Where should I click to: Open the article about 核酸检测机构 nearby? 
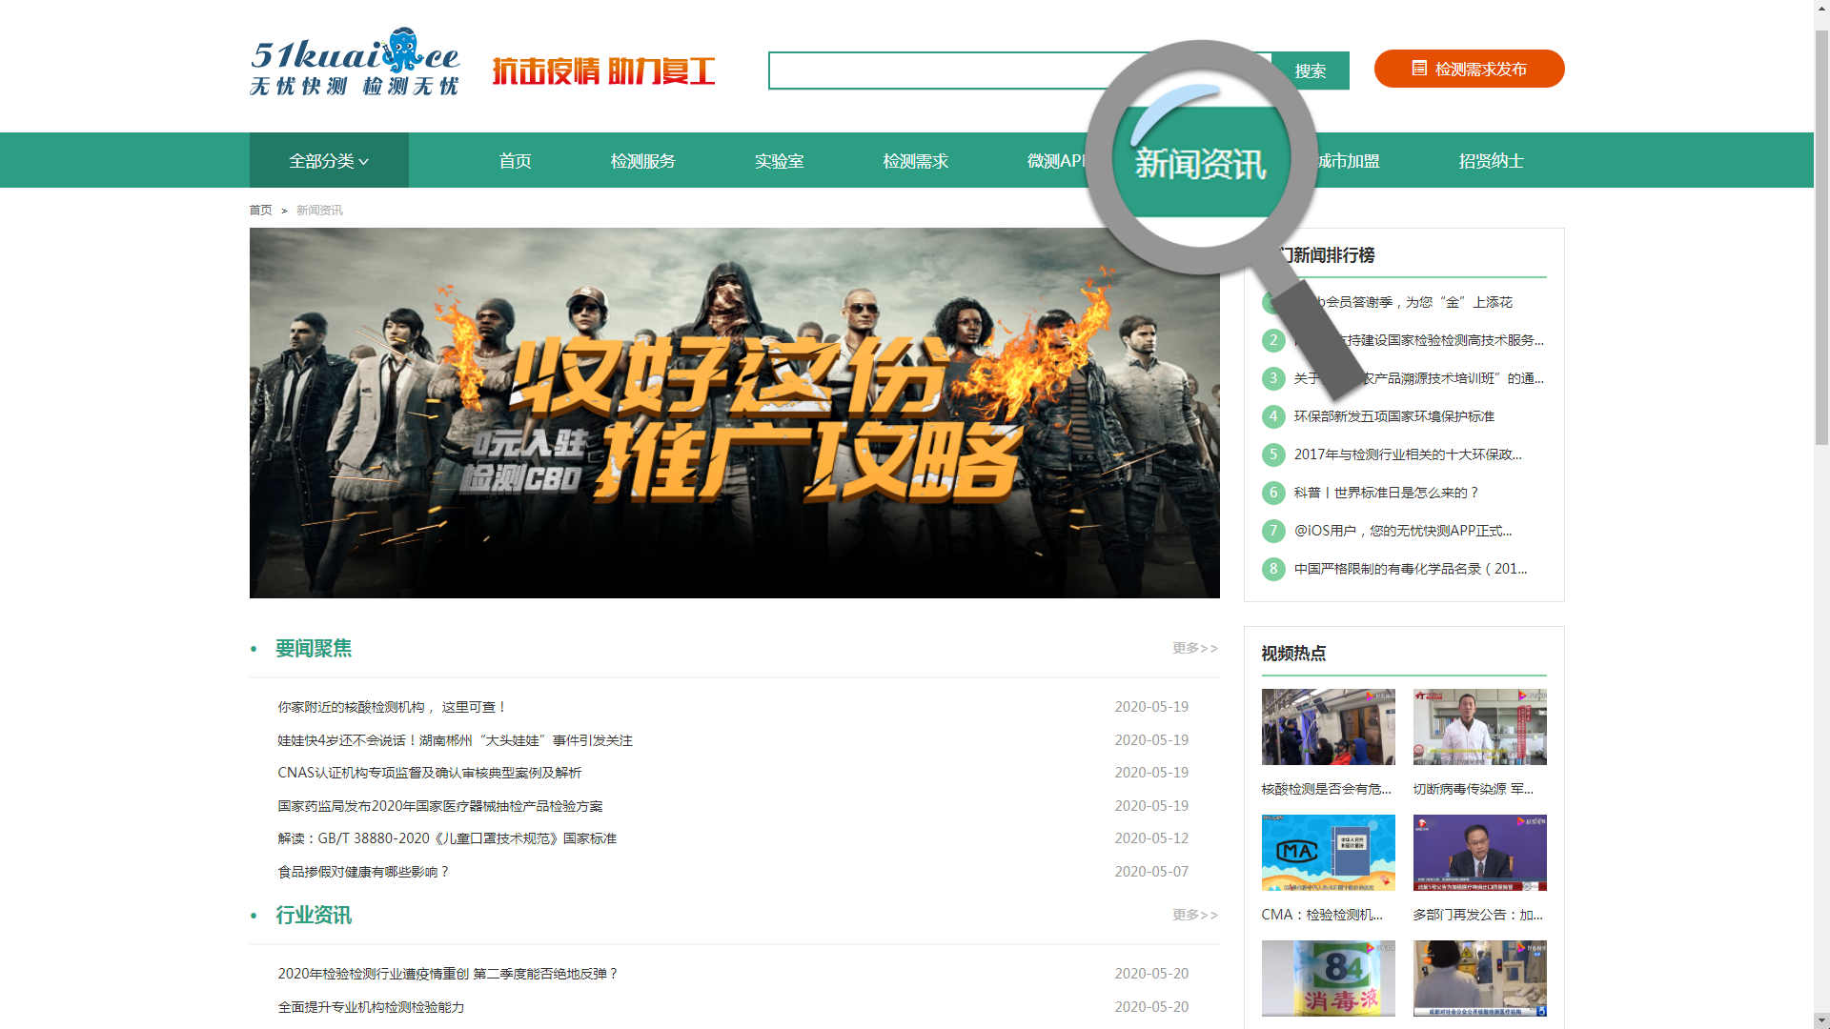(391, 707)
